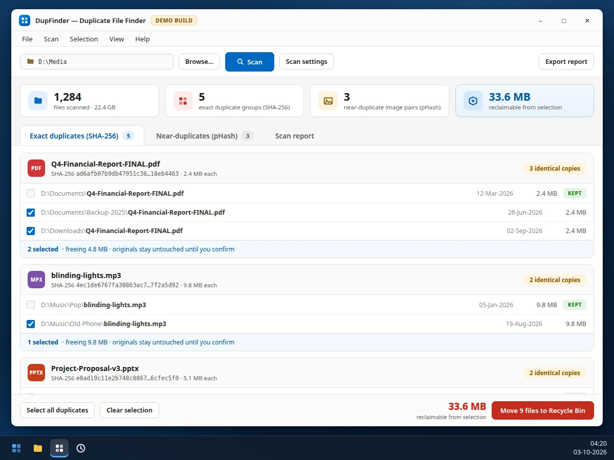
Task: Click the taskbar clock showing 04:20
Action: click(x=590, y=448)
